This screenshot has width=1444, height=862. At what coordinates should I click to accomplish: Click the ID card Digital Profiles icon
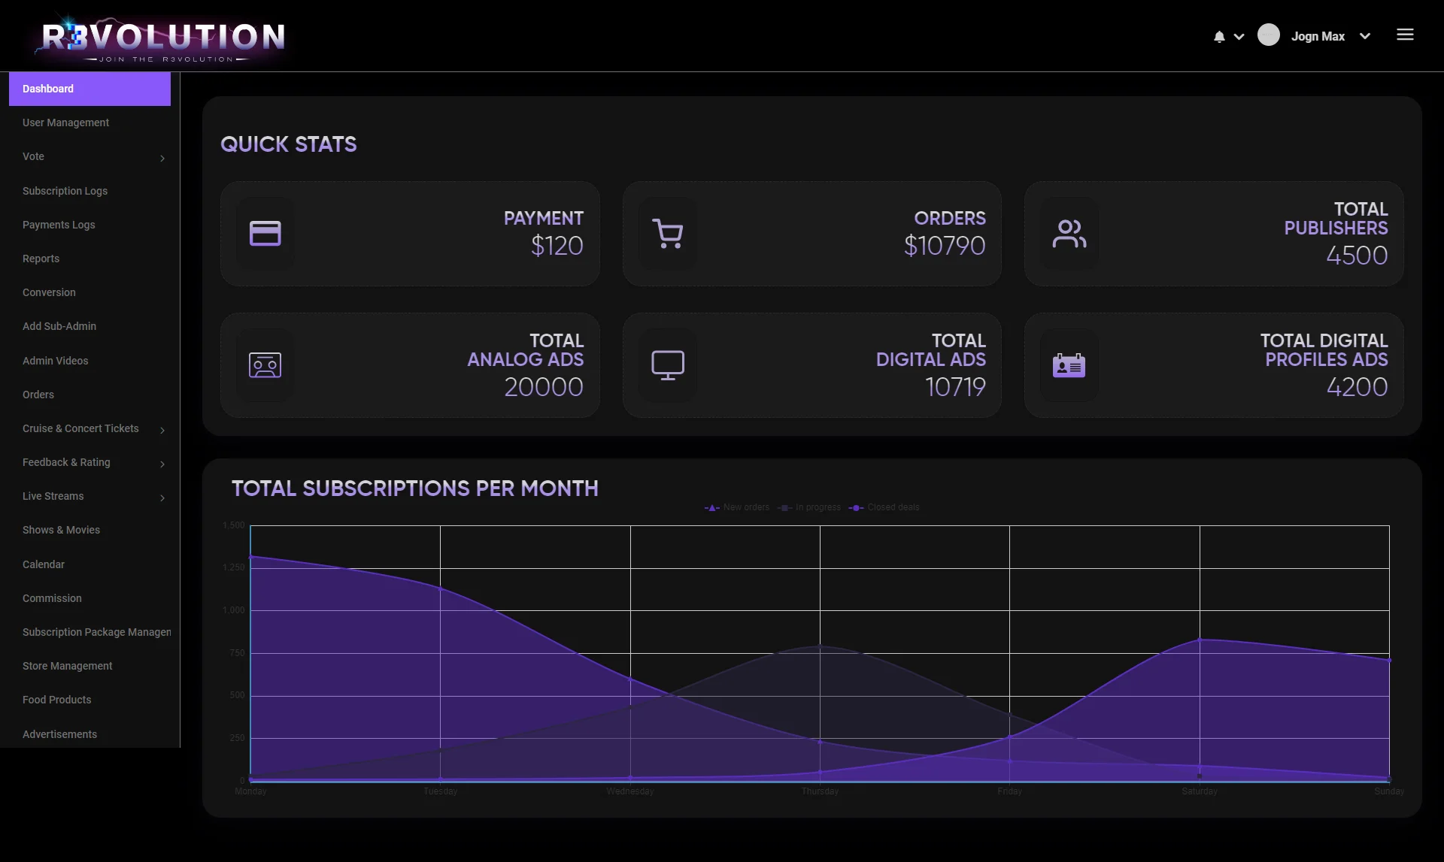tap(1069, 365)
